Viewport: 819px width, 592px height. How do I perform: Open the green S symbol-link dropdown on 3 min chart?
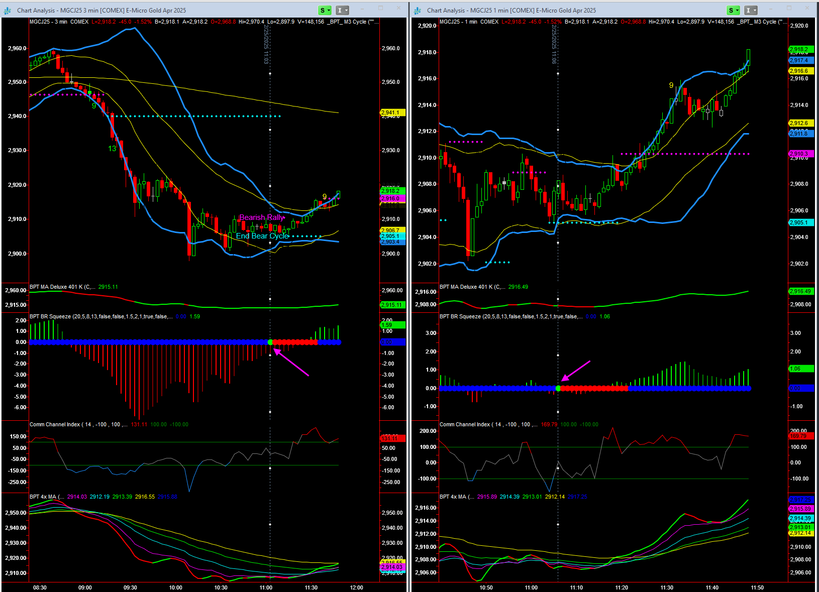(325, 10)
